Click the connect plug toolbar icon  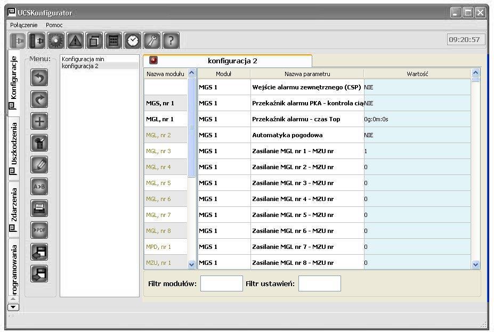(x=18, y=40)
